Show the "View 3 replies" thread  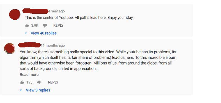(x=38, y=90)
